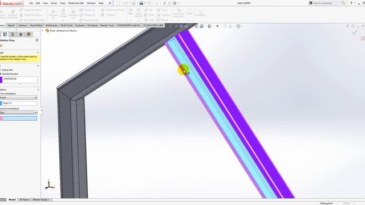Open Print icon dropdown arrow
Screen dimensions: 365x205
(x=145, y=3)
